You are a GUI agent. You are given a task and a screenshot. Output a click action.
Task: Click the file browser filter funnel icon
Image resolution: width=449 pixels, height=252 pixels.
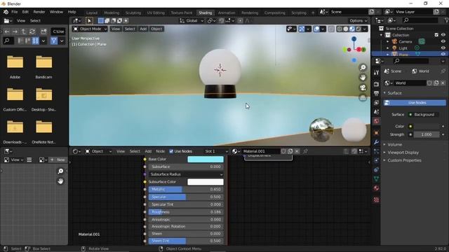[x=53, y=41]
